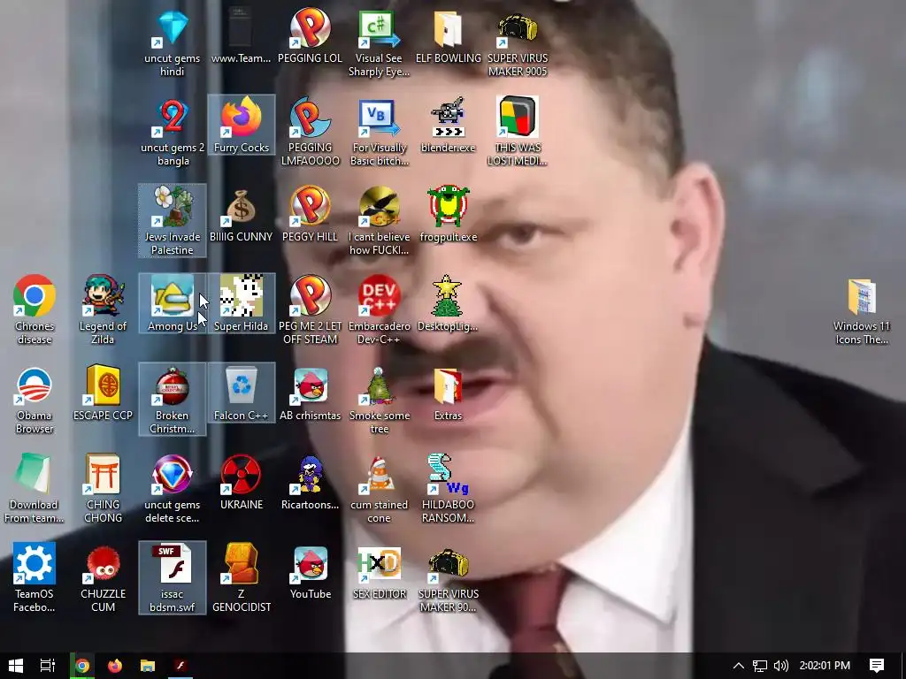Launch the CHUZZLE red fuzzball shortcut

103,578
